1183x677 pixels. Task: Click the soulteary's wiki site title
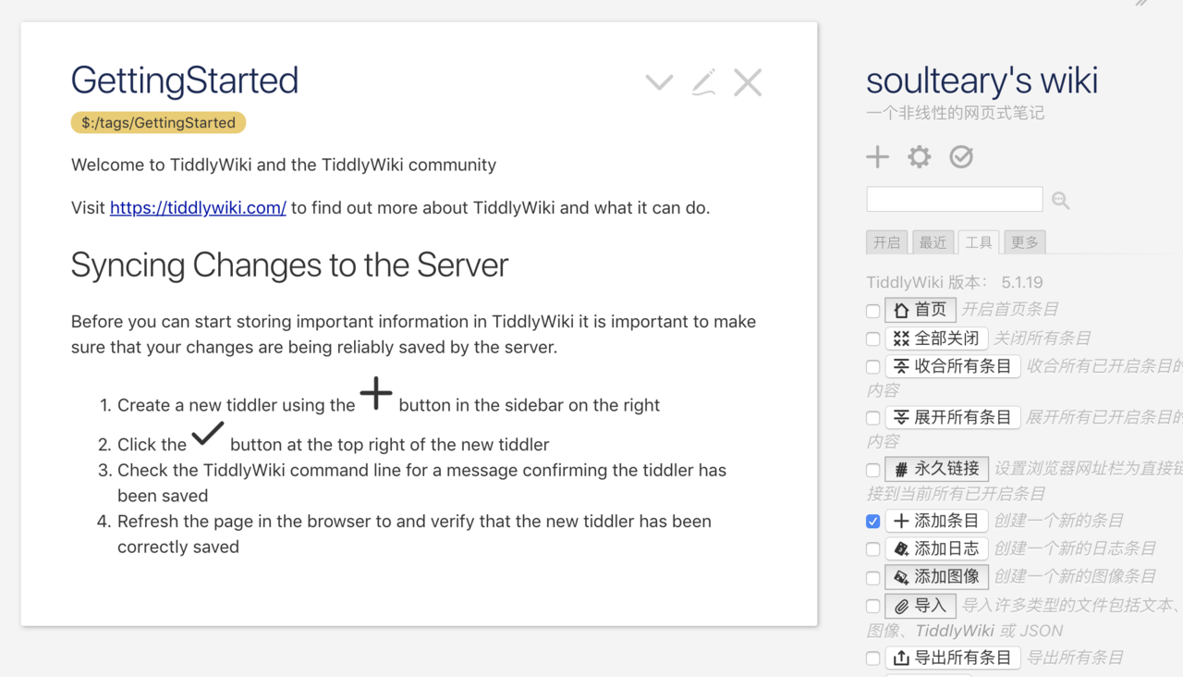(x=982, y=80)
